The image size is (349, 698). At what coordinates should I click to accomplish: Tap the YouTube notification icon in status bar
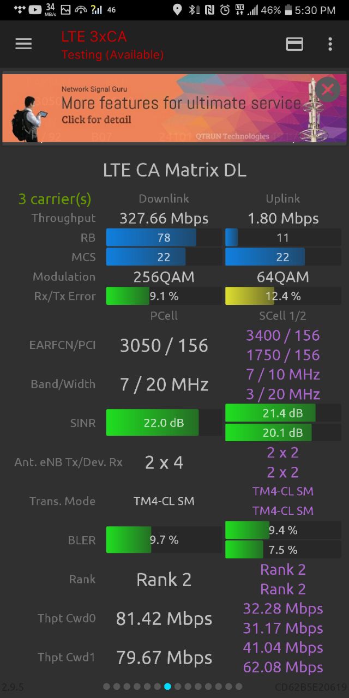pos(35,9)
